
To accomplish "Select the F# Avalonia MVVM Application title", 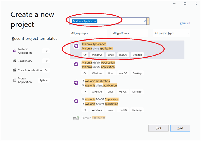I will point(100,99).
